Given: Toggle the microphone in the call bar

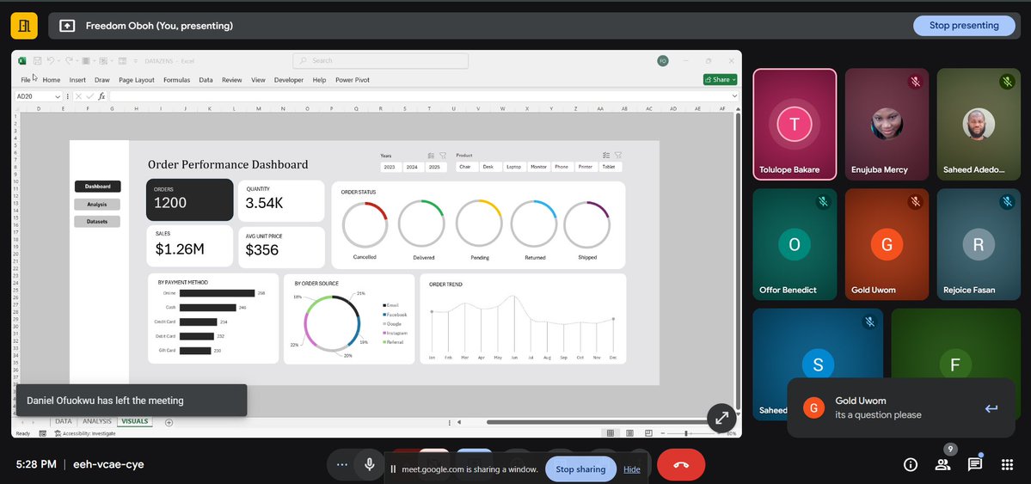Looking at the screenshot, I should coord(370,464).
